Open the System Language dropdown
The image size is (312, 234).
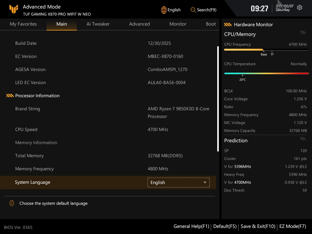[178, 183]
